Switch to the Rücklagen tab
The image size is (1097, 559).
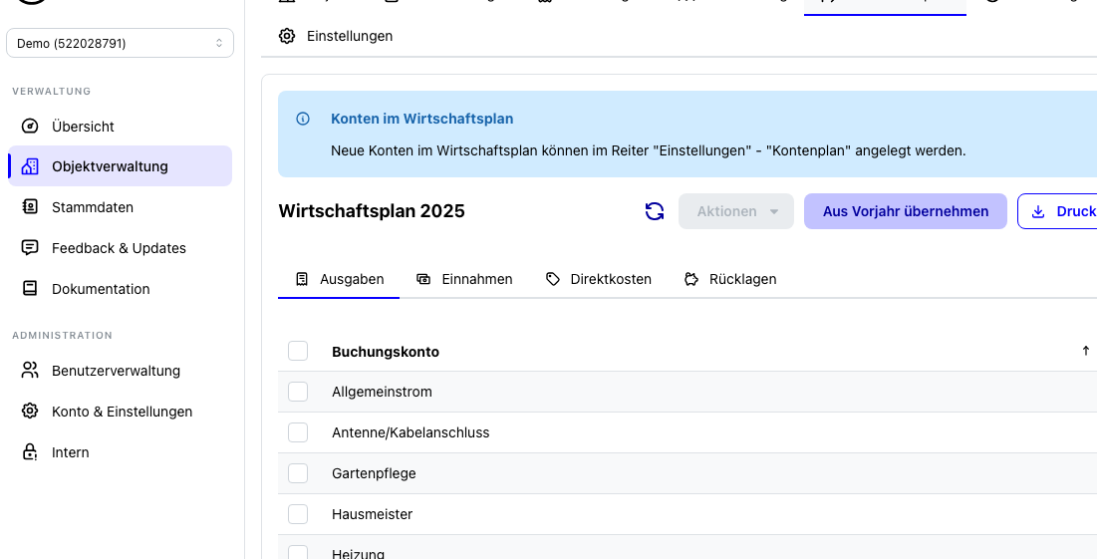tap(729, 279)
